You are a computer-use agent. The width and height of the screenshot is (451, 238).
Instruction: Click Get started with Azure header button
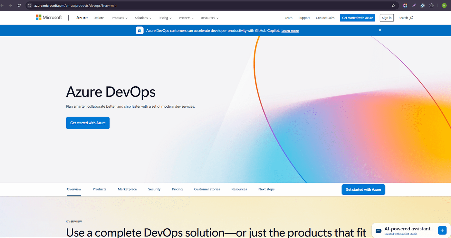point(357,18)
